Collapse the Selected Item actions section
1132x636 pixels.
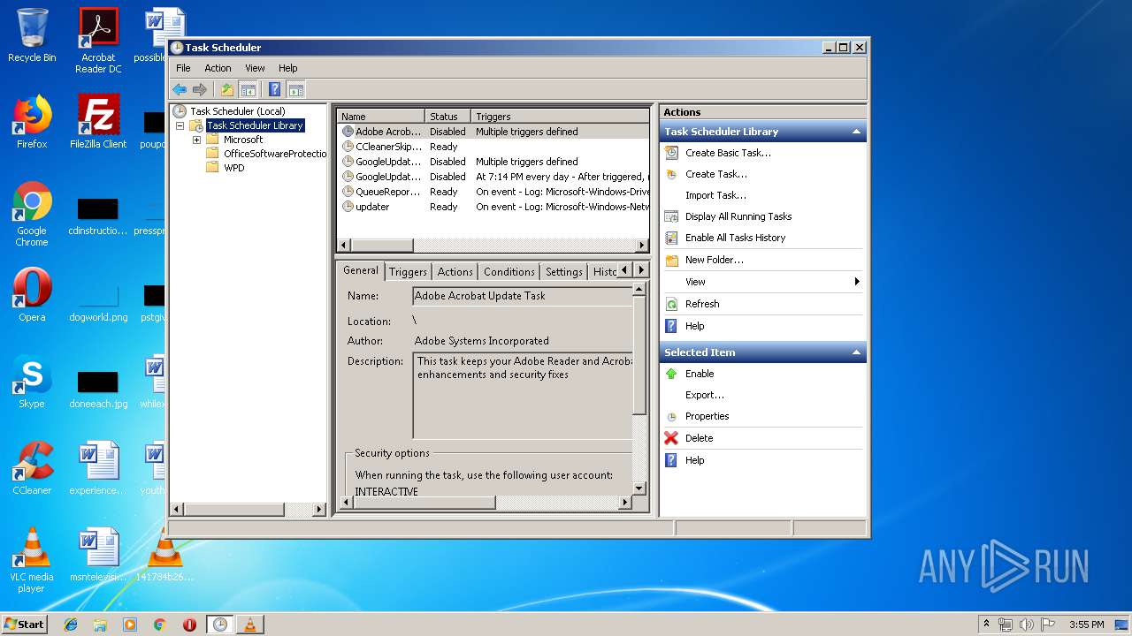tap(855, 352)
